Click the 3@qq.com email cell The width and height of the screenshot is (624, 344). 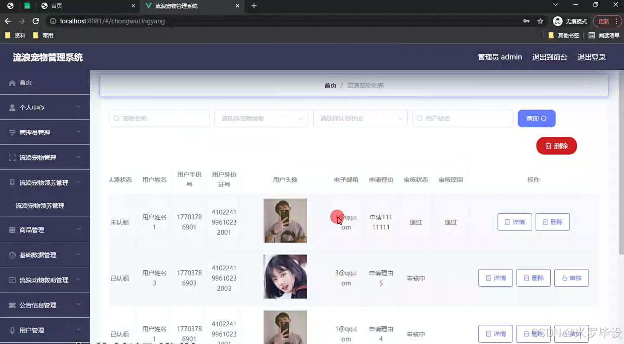click(346, 278)
